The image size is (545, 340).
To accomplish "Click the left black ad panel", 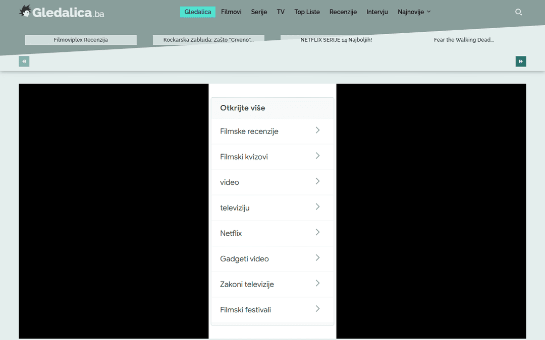I will tap(114, 211).
